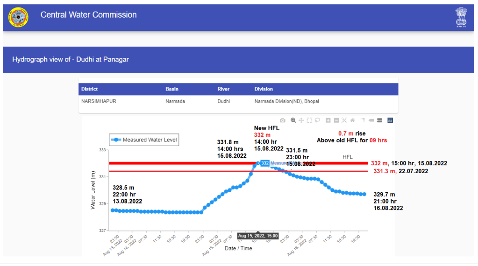The image size is (478, 266).
Task: Enable show closest data on hover
Action: pos(371,120)
